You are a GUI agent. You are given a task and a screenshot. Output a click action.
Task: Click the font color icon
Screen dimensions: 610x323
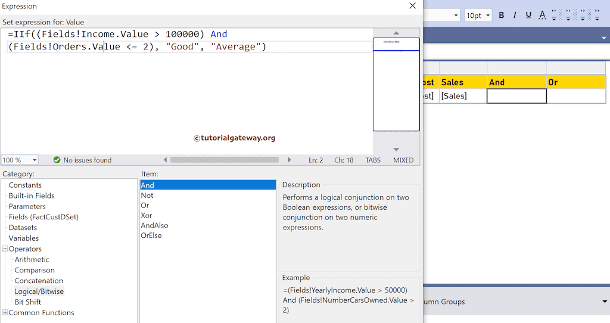click(542, 15)
